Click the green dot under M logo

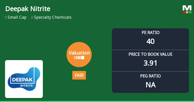[190, 12]
